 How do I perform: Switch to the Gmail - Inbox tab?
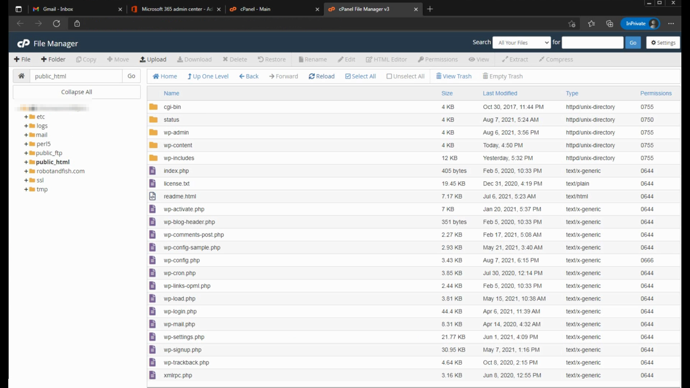(58, 9)
